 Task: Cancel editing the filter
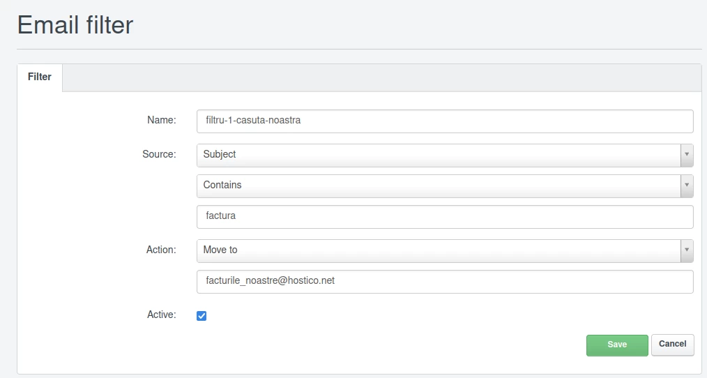672,344
